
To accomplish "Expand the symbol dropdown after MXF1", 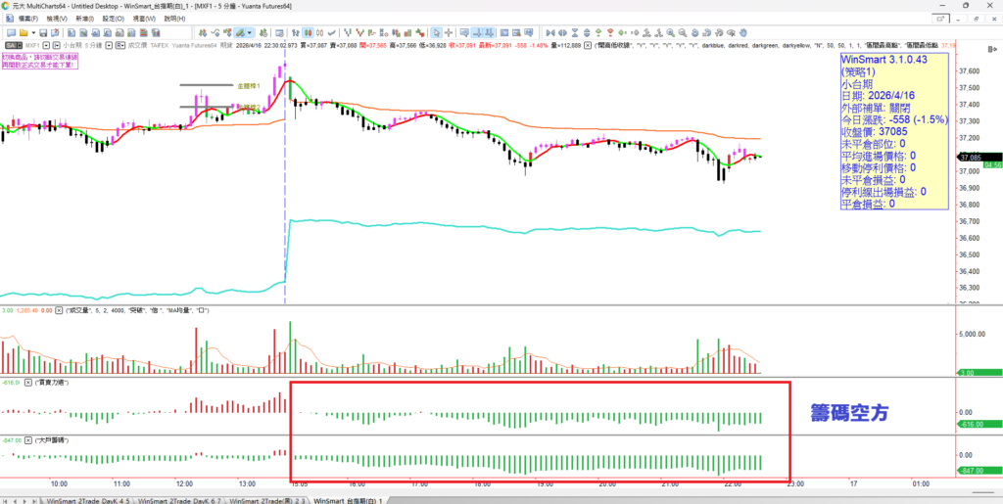I will (x=45, y=45).
